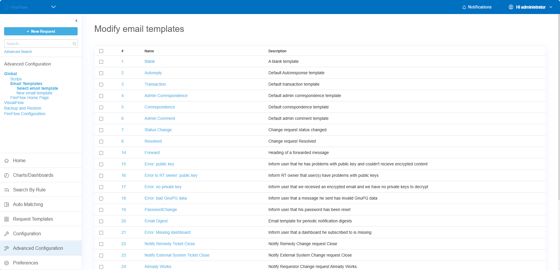Open Advanced Configuration in the sidebar menu
Image resolution: width=560 pixels, height=270 pixels.
tap(38, 248)
